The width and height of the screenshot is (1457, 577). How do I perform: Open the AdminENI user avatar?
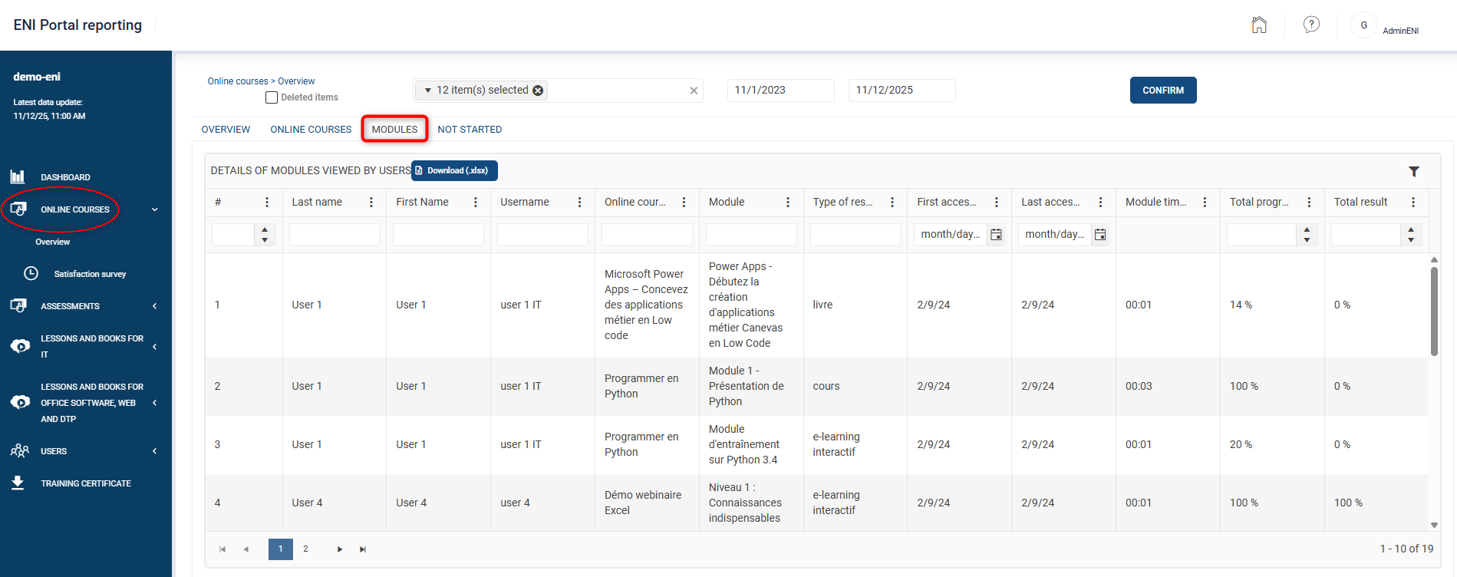1363,25
